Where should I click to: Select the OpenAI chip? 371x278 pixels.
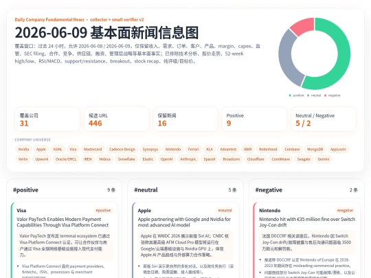166,159
